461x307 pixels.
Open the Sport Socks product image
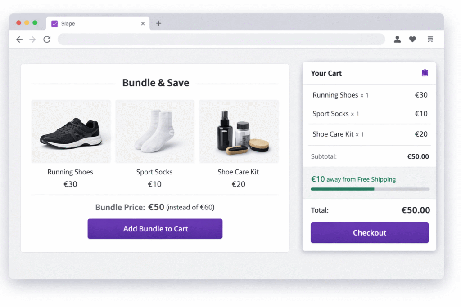click(x=155, y=131)
